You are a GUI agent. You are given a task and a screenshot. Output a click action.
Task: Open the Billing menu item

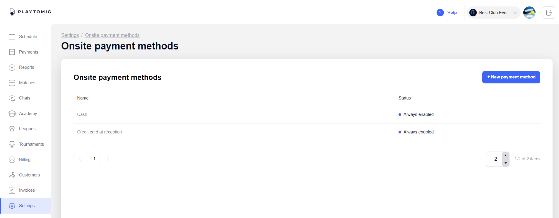(x=25, y=159)
